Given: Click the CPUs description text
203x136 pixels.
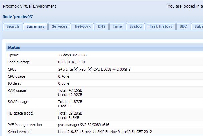Looking at the screenshot, I should tap(94, 69).
